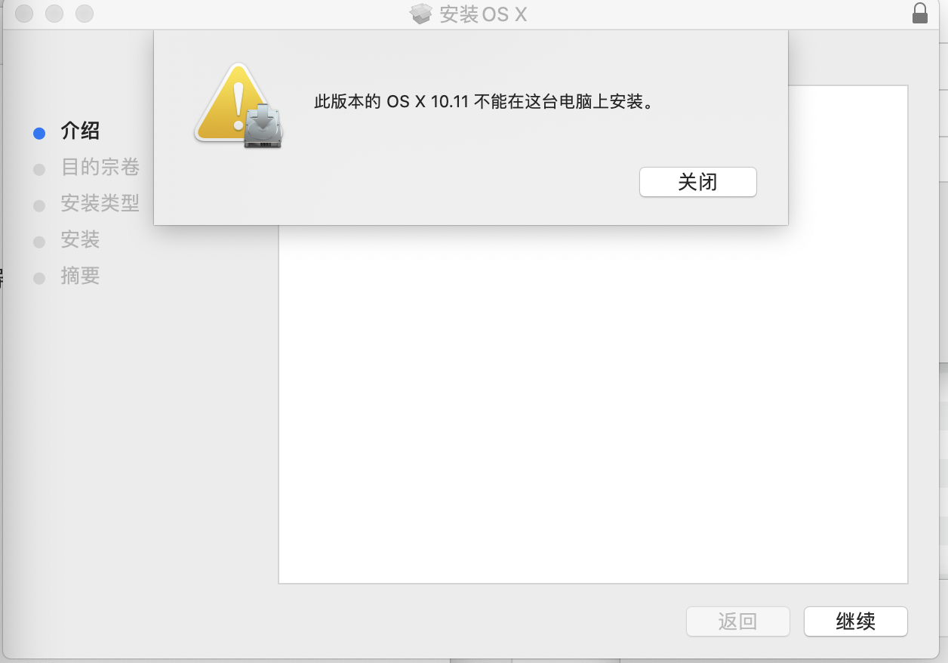
Task: Click inside the white content pane
Action: pos(592,404)
